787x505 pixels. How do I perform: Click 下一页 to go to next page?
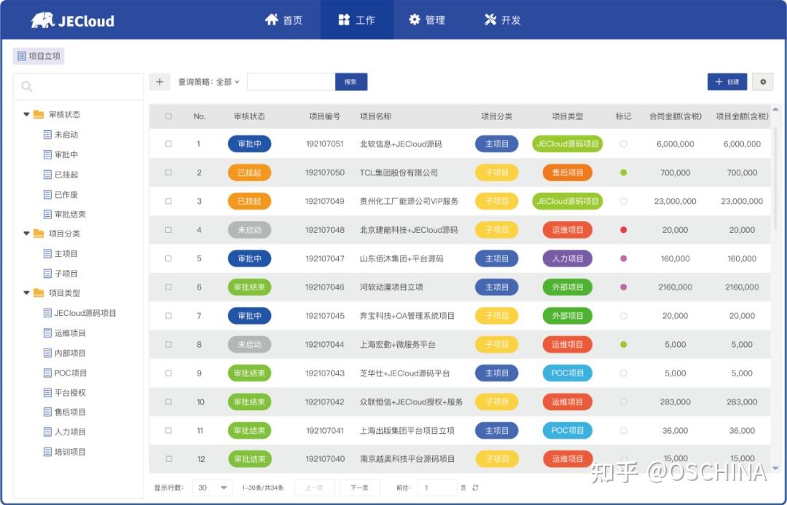tap(359, 488)
